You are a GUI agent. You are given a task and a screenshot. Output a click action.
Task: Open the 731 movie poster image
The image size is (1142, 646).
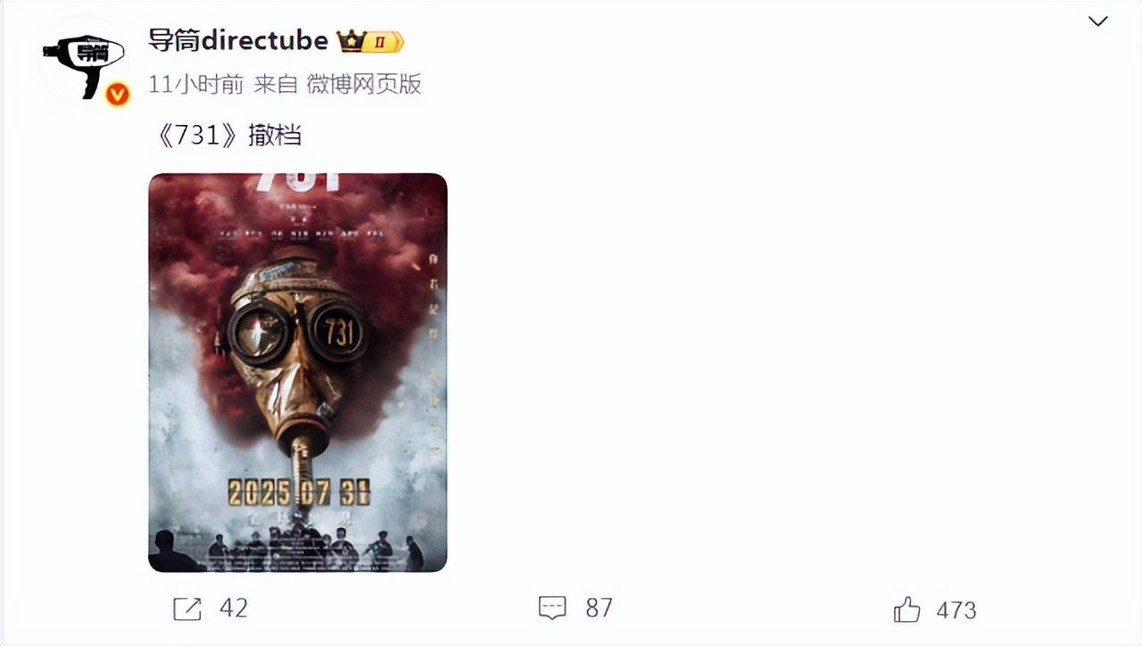pos(297,372)
